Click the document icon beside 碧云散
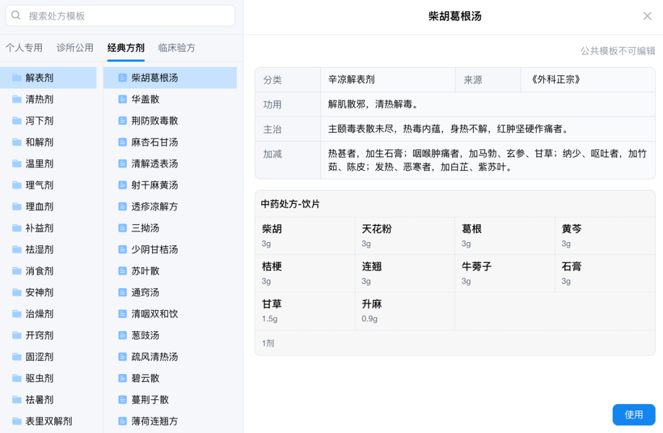Viewport: 663px width, 433px height. click(122, 378)
